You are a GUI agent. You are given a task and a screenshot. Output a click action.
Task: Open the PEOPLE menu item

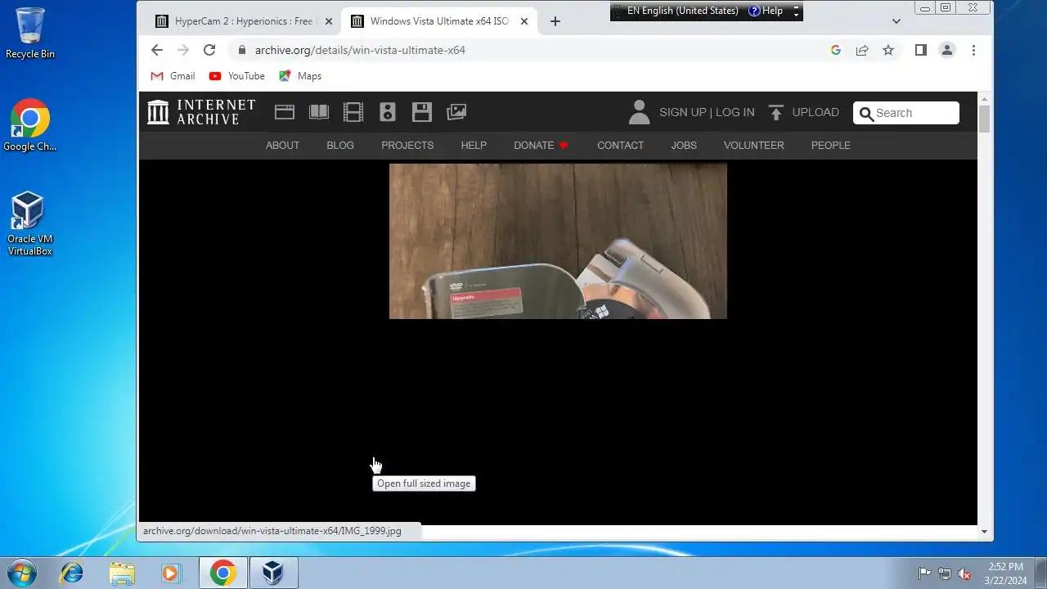point(831,146)
